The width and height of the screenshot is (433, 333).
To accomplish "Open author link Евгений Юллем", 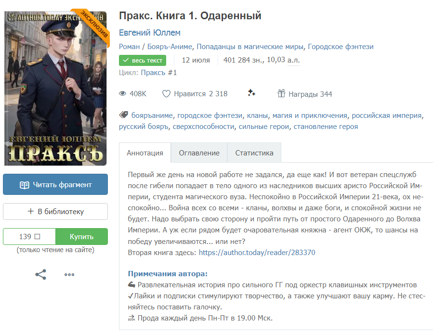I will [150, 33].
